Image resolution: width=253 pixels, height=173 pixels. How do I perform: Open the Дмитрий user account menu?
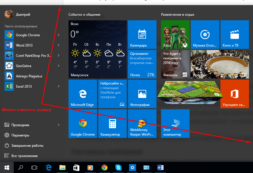click(17, 14)
